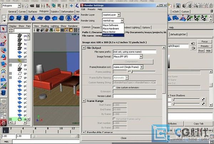214x144 pixels.
Task: Close the Render Settings dialog with Close button
Action: coord(123,138)
